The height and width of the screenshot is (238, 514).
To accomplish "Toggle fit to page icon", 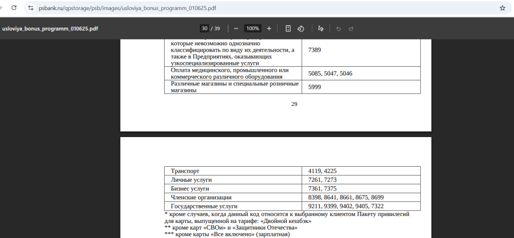I will 288,29.
